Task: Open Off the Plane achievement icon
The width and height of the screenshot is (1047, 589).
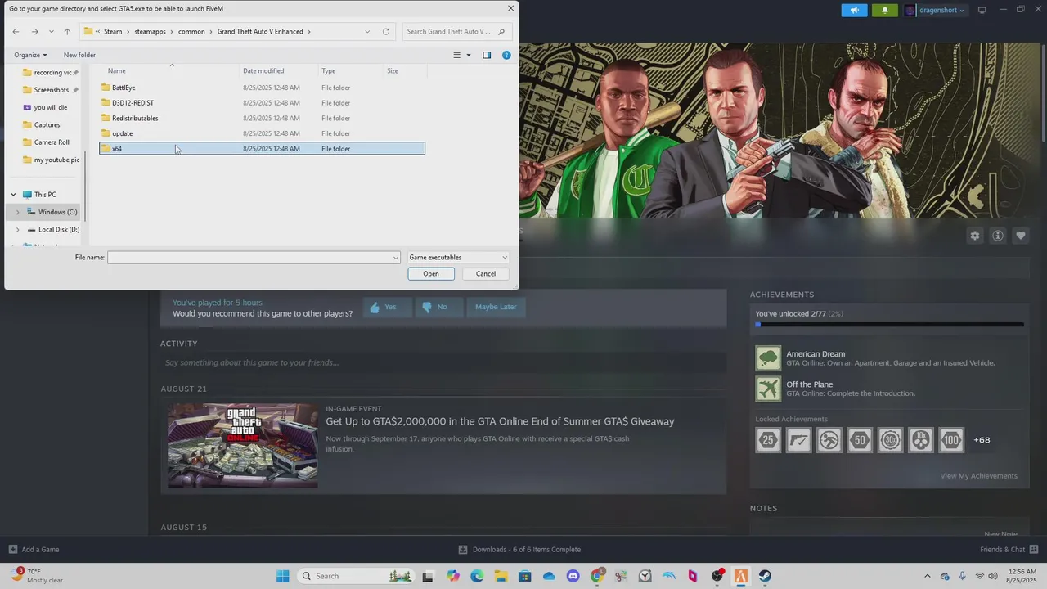Action: coord(768,389)
